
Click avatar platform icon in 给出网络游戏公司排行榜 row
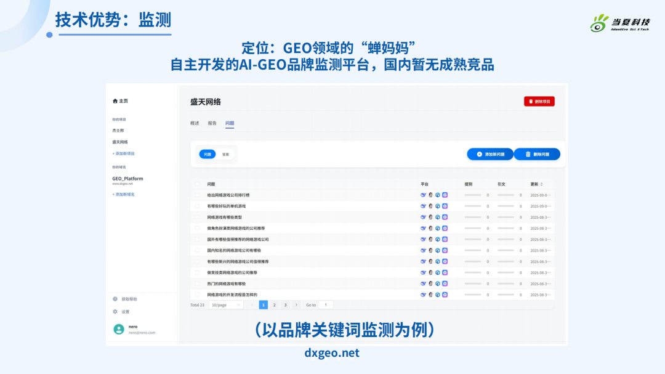[x=430, y=195]
